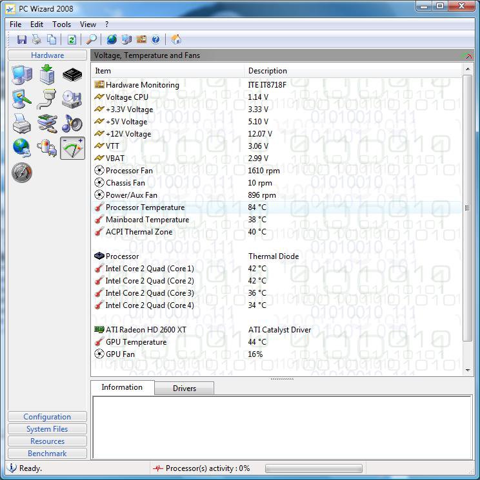Open the I/O Ports cable icon
480x480 pixels.
tap(46, 99)
